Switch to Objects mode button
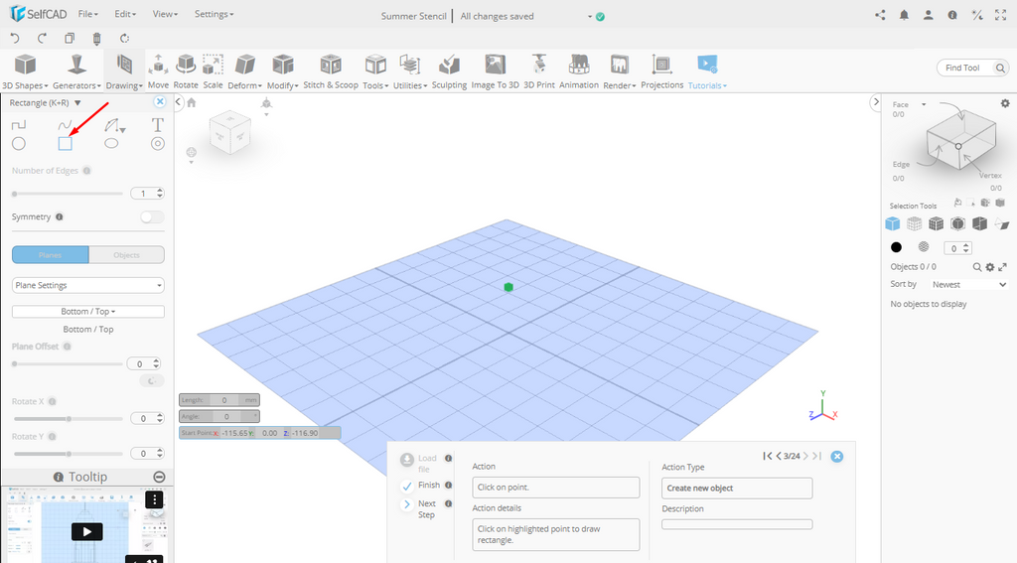Viewport: 1017px width, 563px height. [126, 255]
